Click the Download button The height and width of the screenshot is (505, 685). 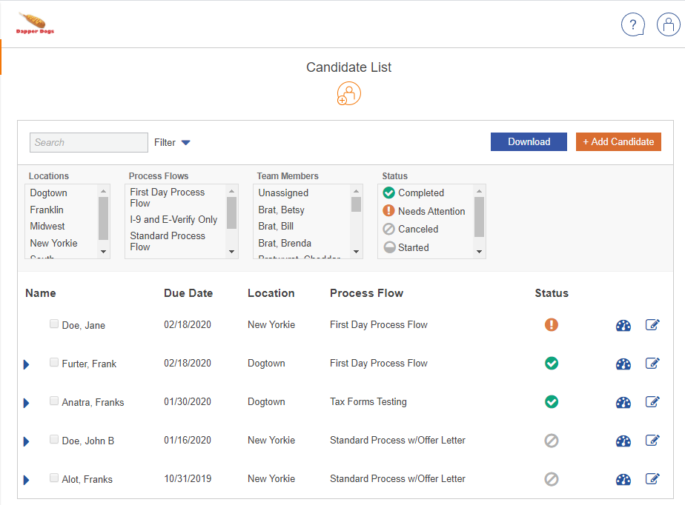[529, 141]
